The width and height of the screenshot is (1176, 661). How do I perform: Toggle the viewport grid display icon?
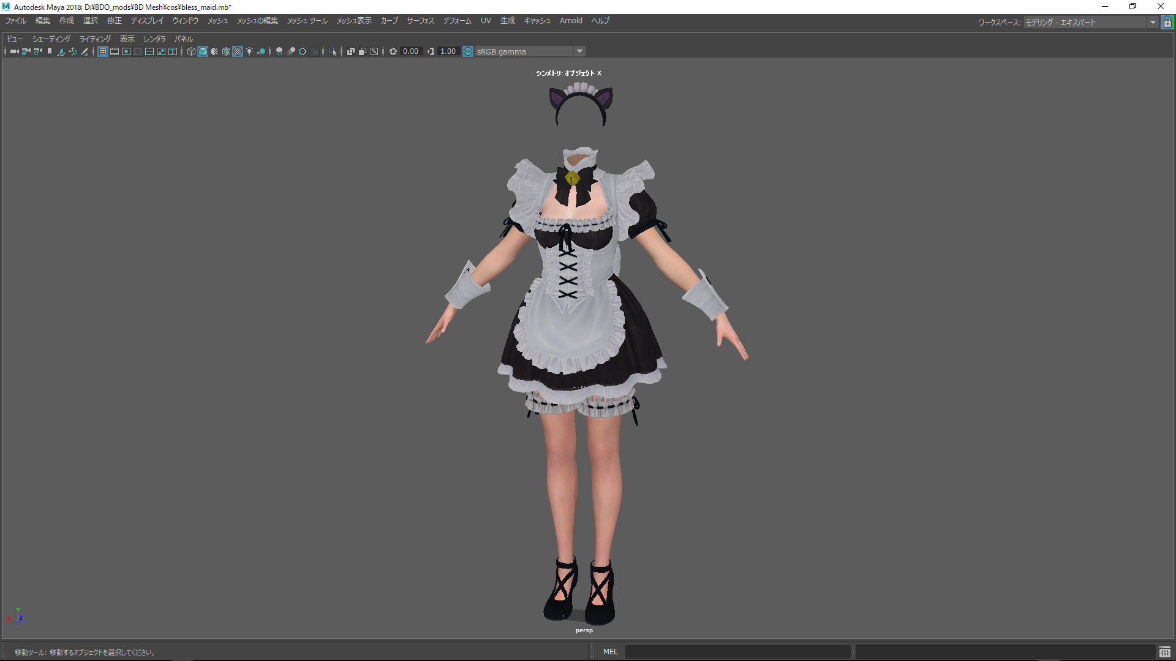(x=103, y=51)
